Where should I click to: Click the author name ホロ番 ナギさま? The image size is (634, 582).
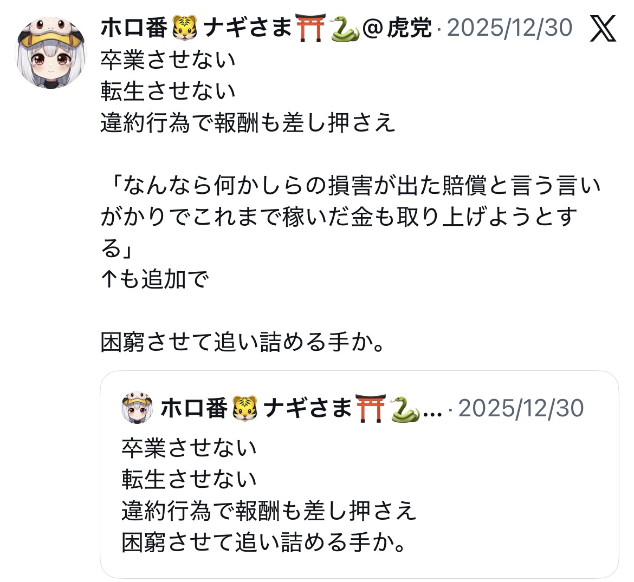(196, 28)
